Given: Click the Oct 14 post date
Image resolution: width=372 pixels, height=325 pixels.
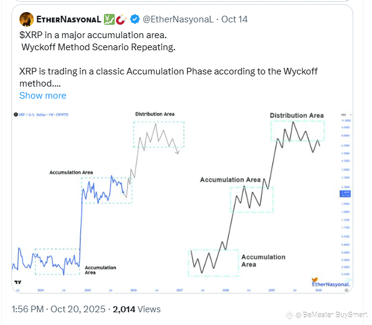Looking at the screenshot, I should (x=234, y=19).
